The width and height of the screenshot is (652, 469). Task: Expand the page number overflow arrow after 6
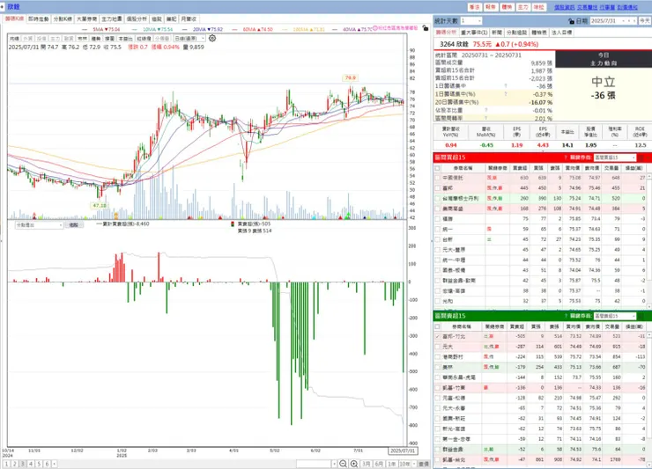click(55, 464)
